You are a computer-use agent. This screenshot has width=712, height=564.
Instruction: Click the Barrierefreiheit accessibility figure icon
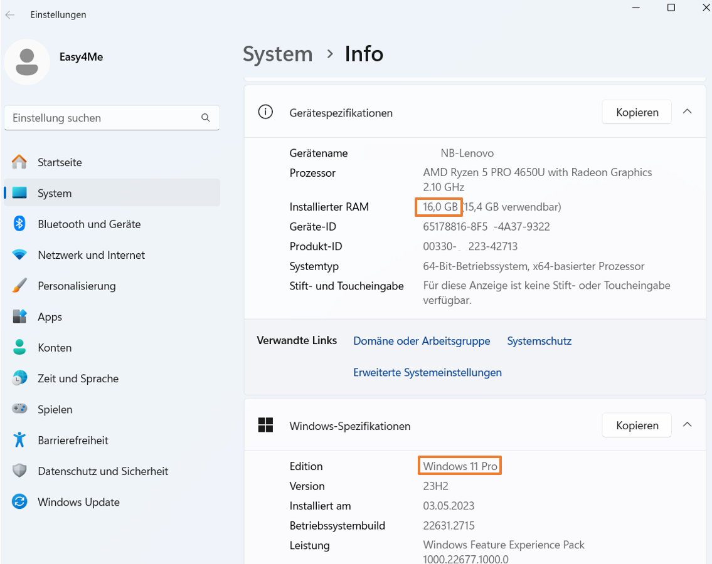pyautogui.click(x=19, y=440)
